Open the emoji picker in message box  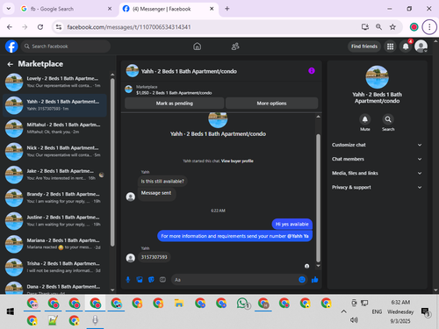(x=302, y=280)
